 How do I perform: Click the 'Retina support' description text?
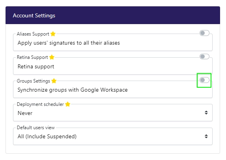tap(36, 67)
